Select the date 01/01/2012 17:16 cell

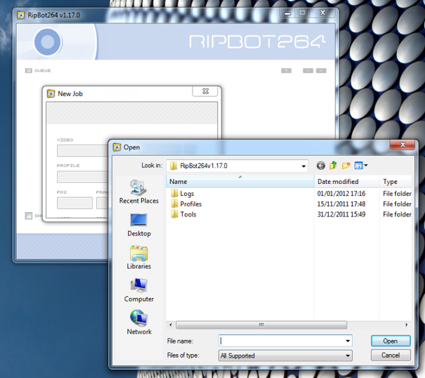click(341, 193)
